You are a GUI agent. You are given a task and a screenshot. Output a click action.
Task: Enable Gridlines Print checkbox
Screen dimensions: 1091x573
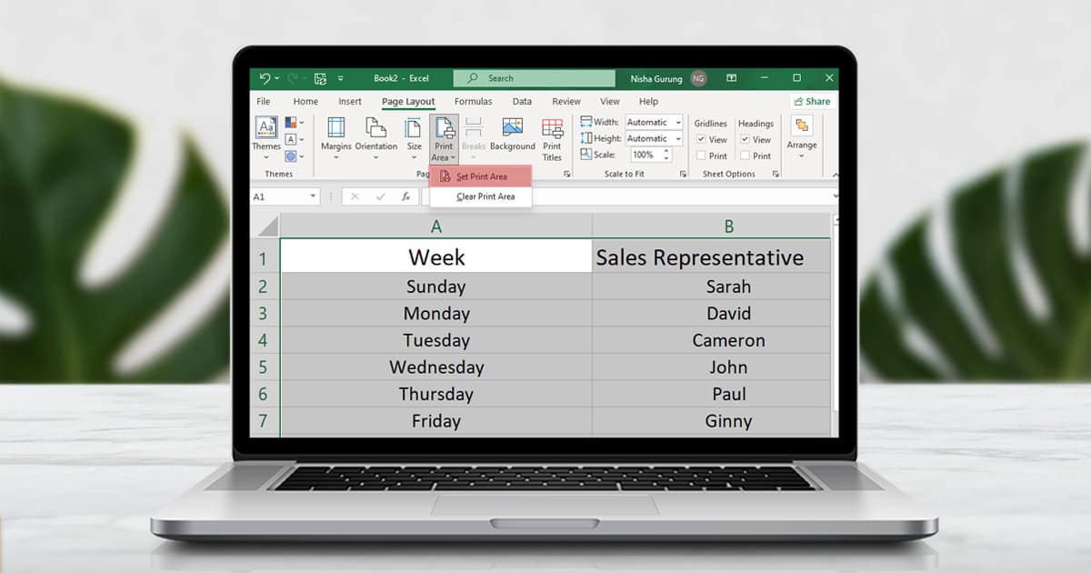tap(701, 155)
